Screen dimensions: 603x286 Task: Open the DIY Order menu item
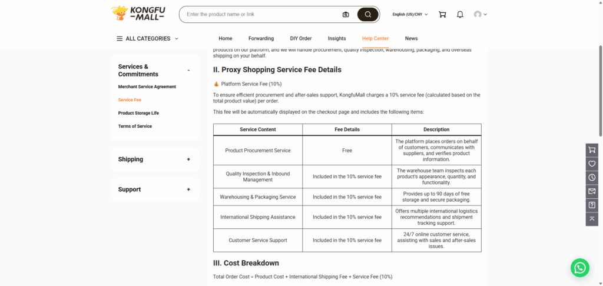pos(300,39)
